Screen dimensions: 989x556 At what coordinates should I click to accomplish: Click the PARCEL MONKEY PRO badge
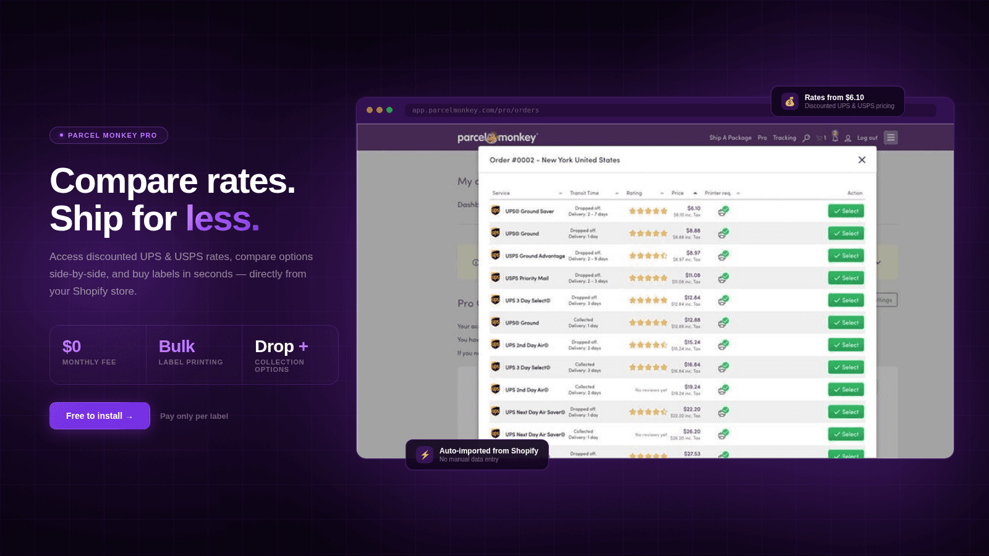109,135
